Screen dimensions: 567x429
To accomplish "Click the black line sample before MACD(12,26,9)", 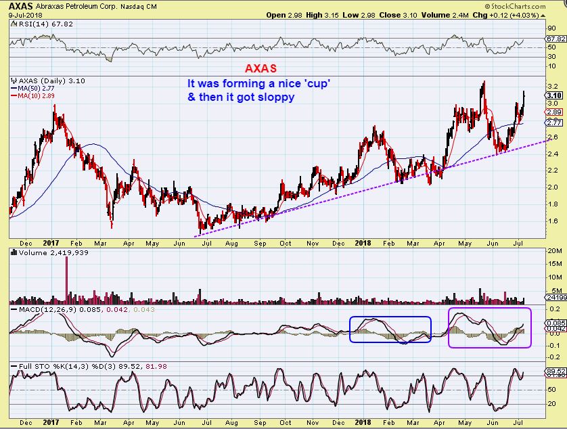I will [x=14, y=310].
